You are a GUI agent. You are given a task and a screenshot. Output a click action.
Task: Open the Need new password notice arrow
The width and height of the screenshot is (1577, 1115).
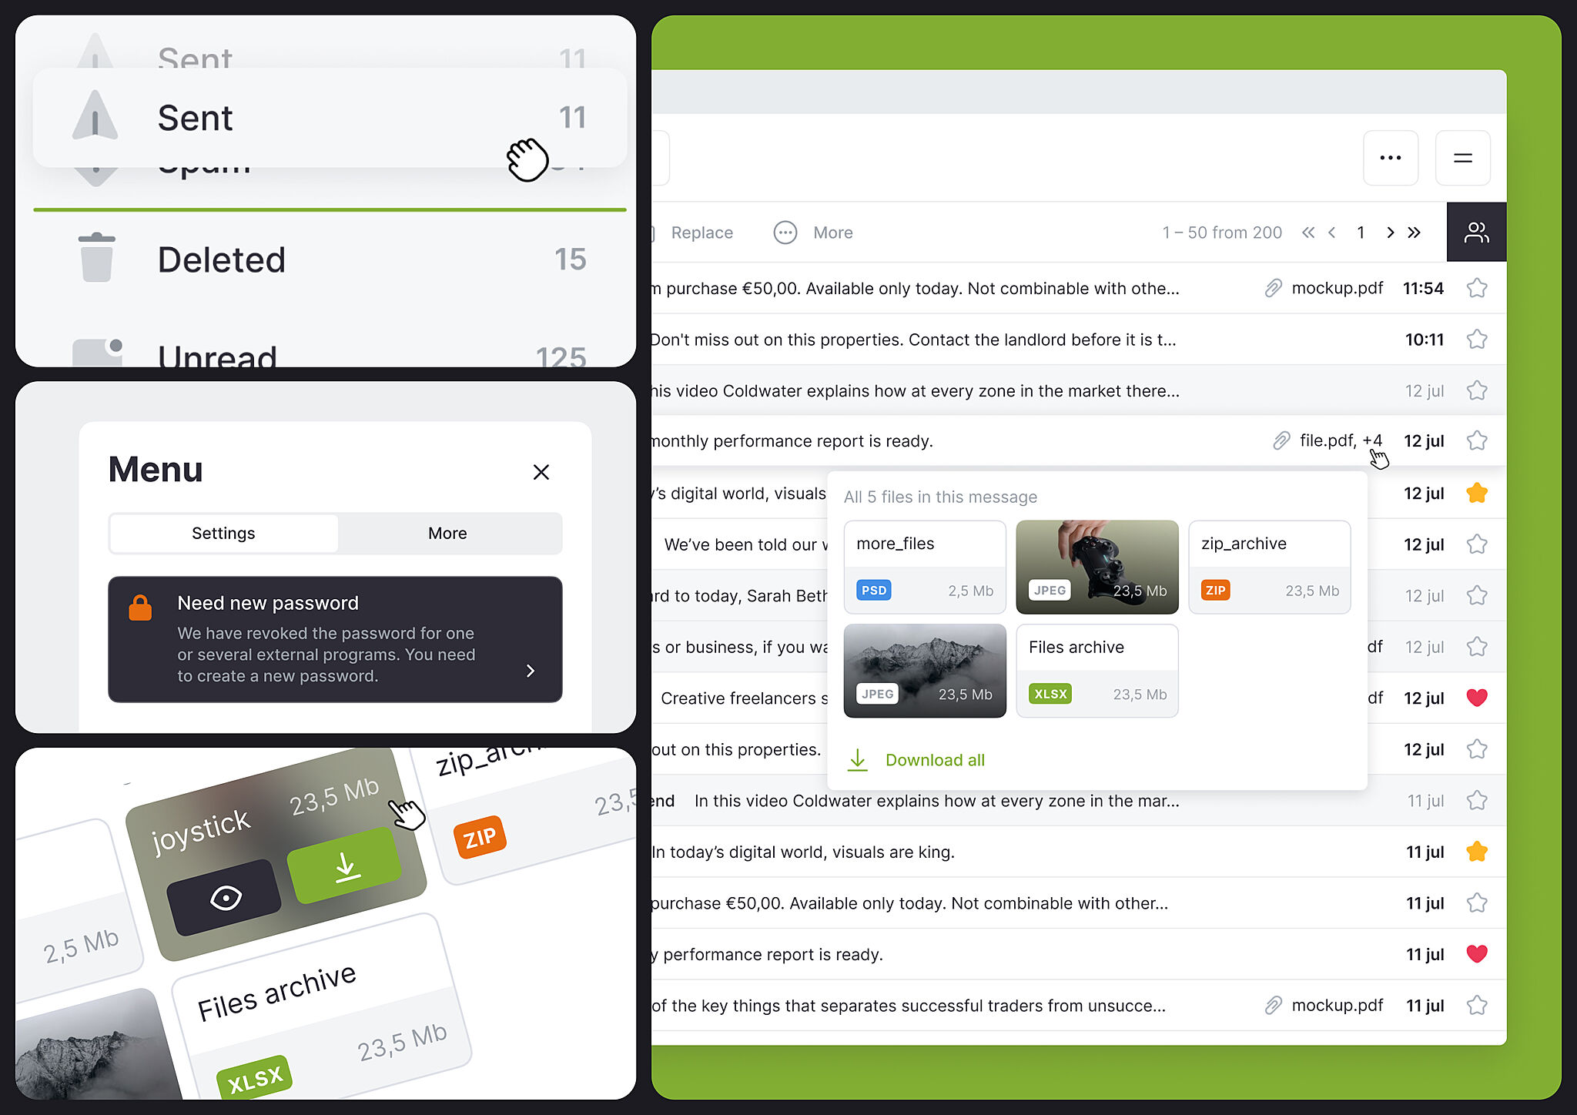click(530, 671)
